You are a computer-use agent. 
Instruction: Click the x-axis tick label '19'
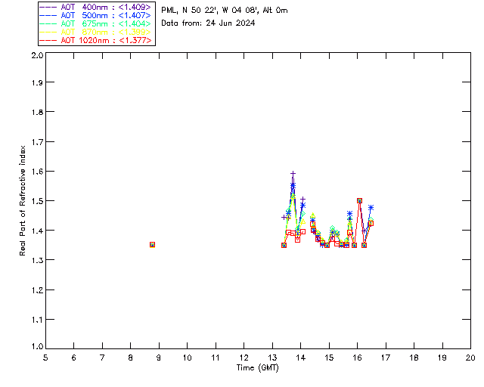(442, 358)
